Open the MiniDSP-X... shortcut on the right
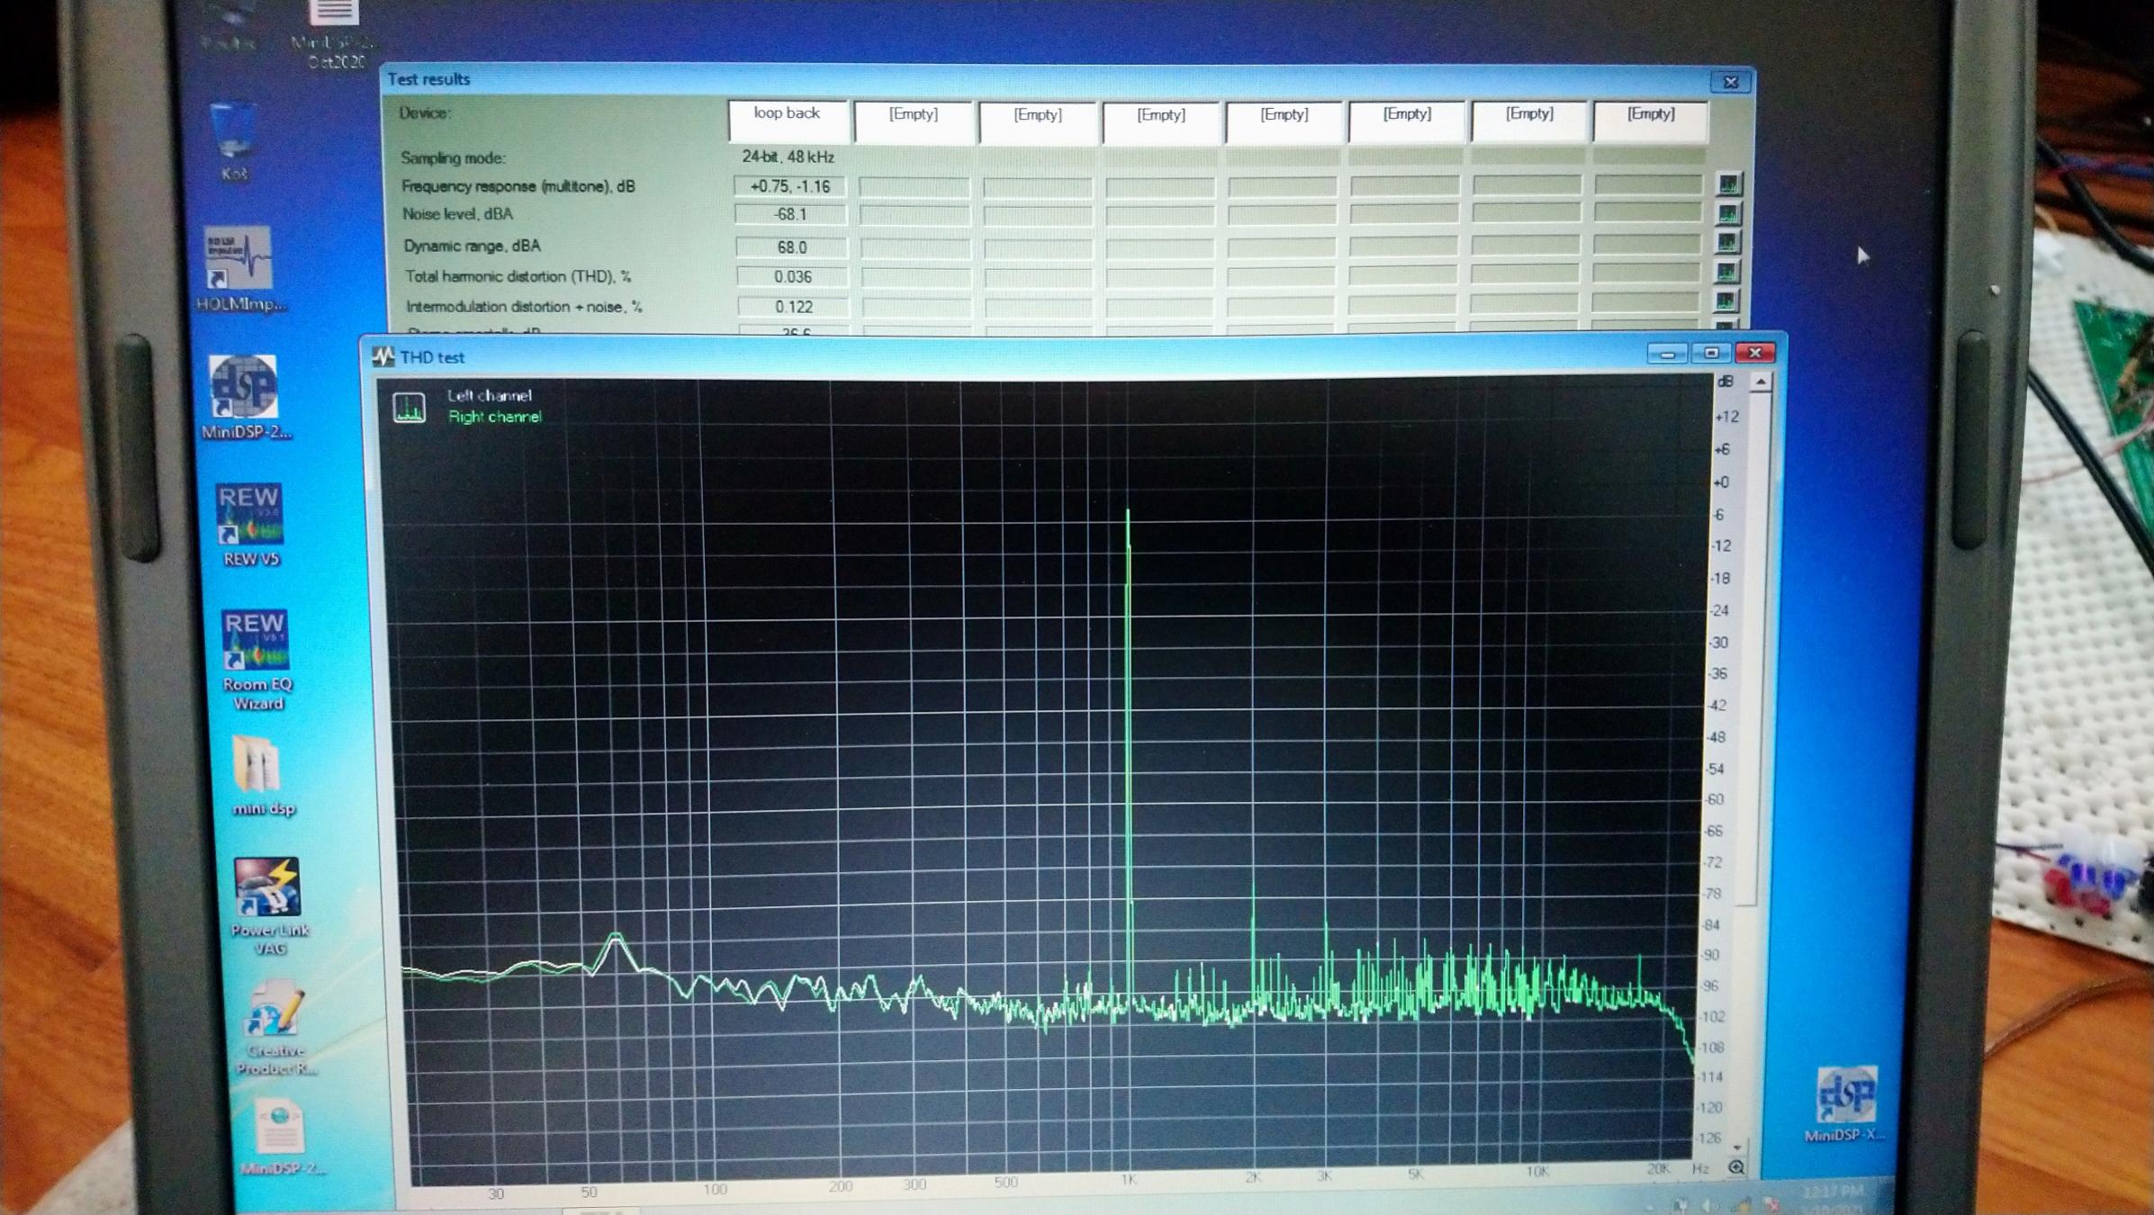This screenshot has height=1215, width=2154. (x=1844, y=1104)
